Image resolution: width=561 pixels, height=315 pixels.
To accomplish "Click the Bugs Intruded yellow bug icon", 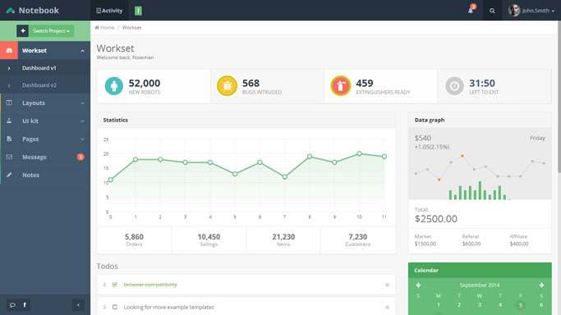I will (228, 86).
